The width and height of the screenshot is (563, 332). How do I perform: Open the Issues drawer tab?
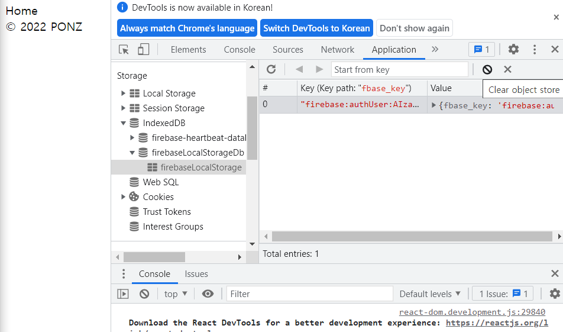pos(196,274)
